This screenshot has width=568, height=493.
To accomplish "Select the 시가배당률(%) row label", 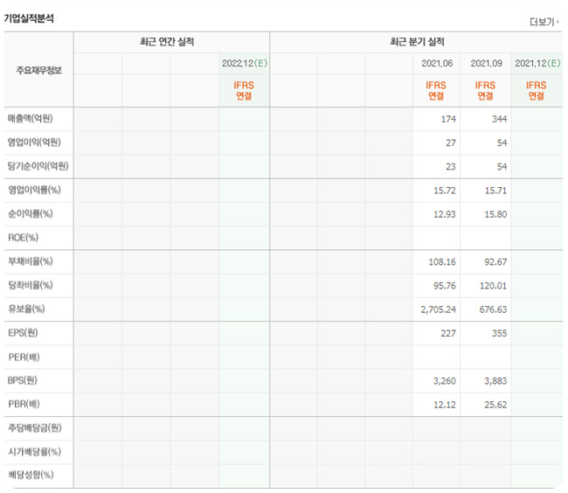I will [x=34, y=452].
